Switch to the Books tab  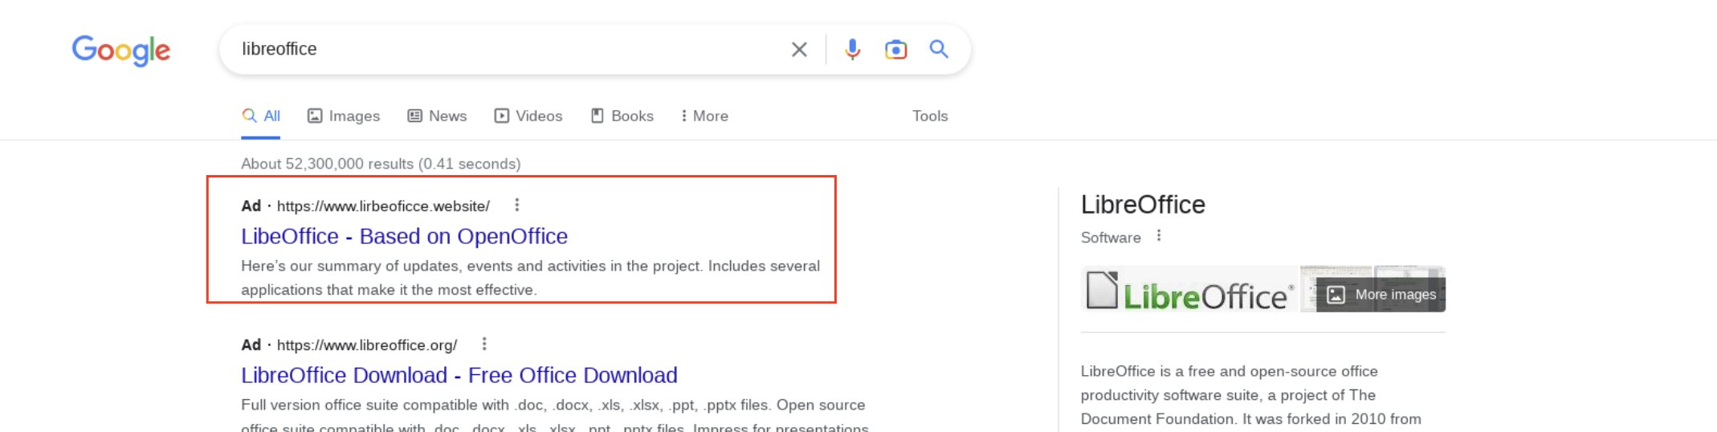click(x=622, y=116)
